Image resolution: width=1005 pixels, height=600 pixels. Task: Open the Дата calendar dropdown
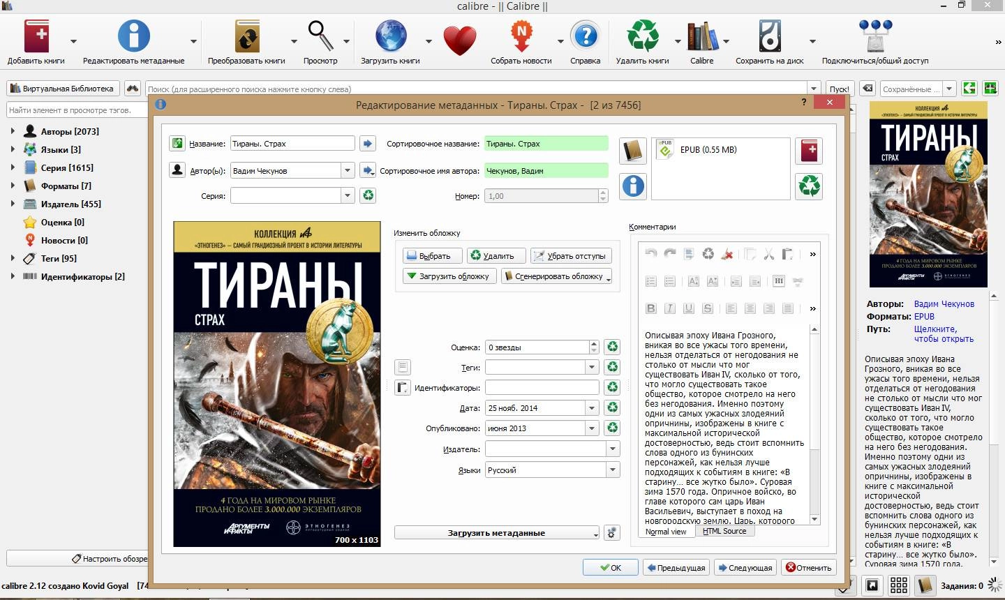(x=592, y=408)
